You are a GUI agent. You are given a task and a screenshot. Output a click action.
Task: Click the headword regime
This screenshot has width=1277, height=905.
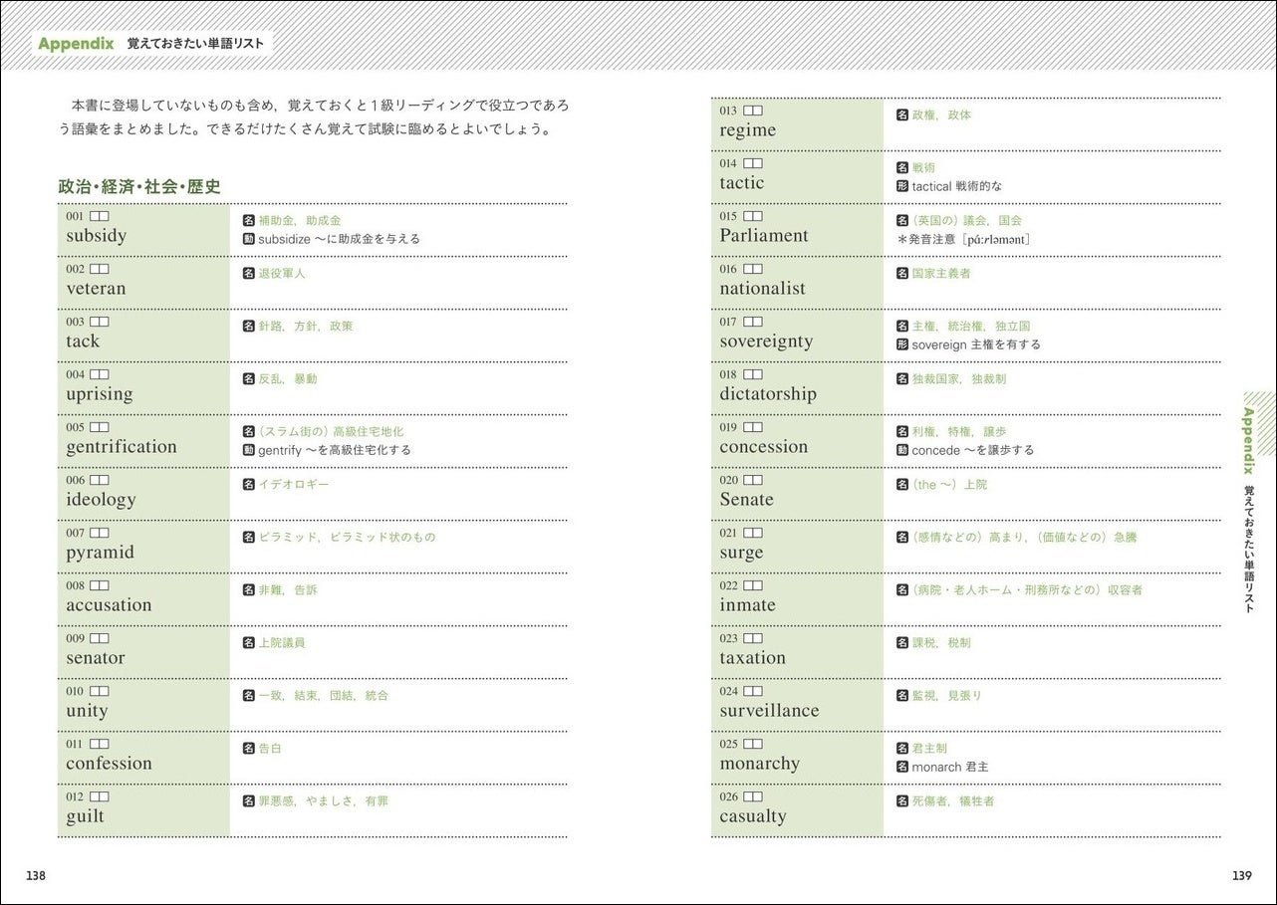coord(748,130)
